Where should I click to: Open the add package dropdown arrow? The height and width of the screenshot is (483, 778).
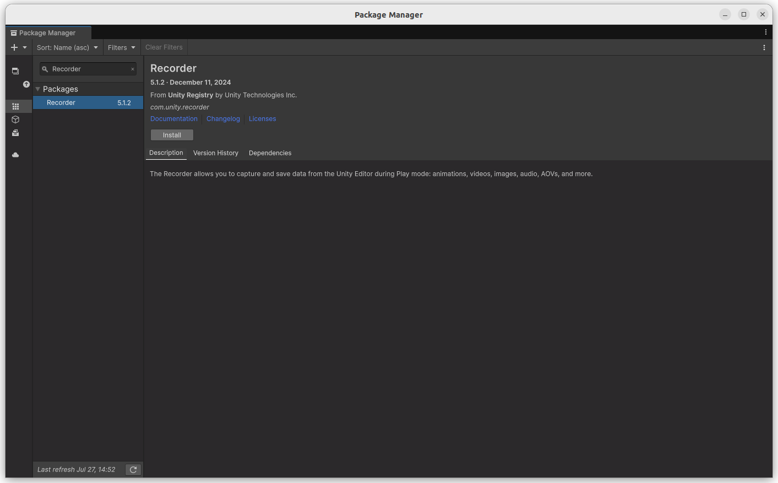[x=25, y=47]
